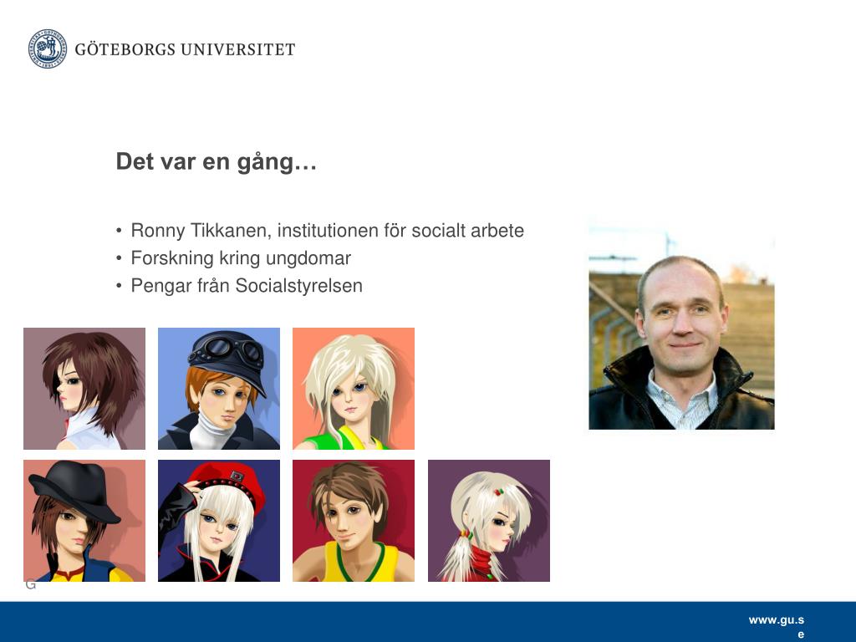Select ponytail avatar on purple background
Screen dimensions: 856x642
click(489, 521)
